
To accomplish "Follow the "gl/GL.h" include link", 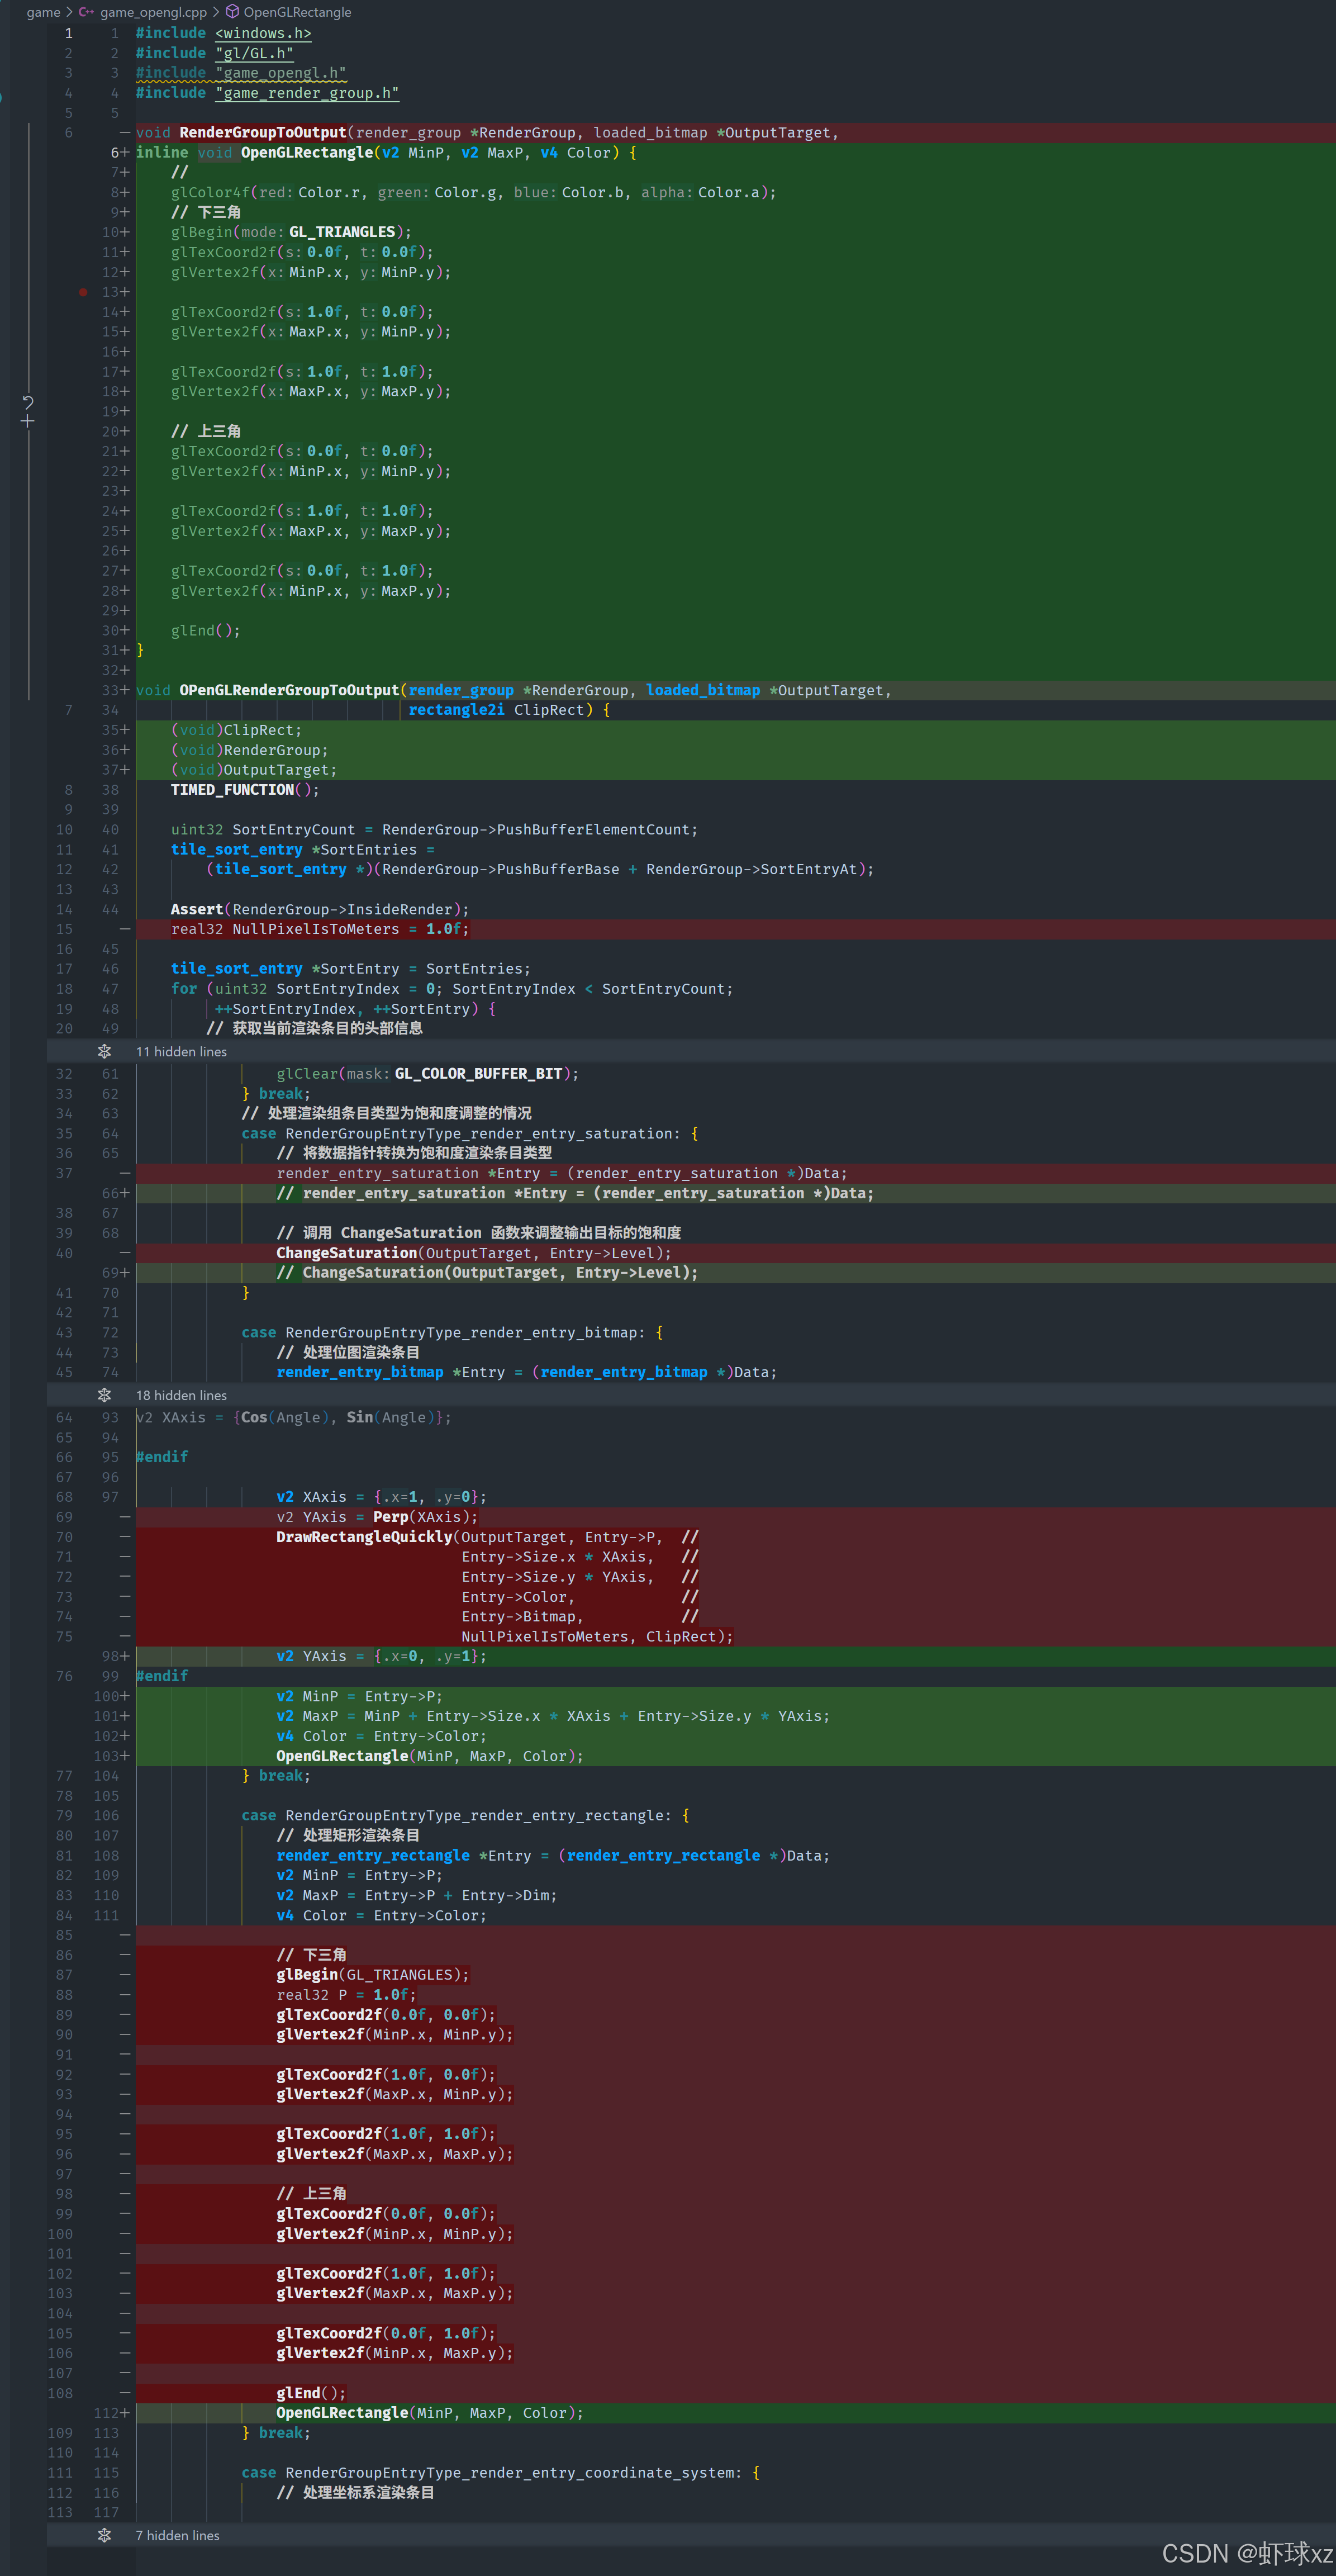I will [x=254, y=53].
